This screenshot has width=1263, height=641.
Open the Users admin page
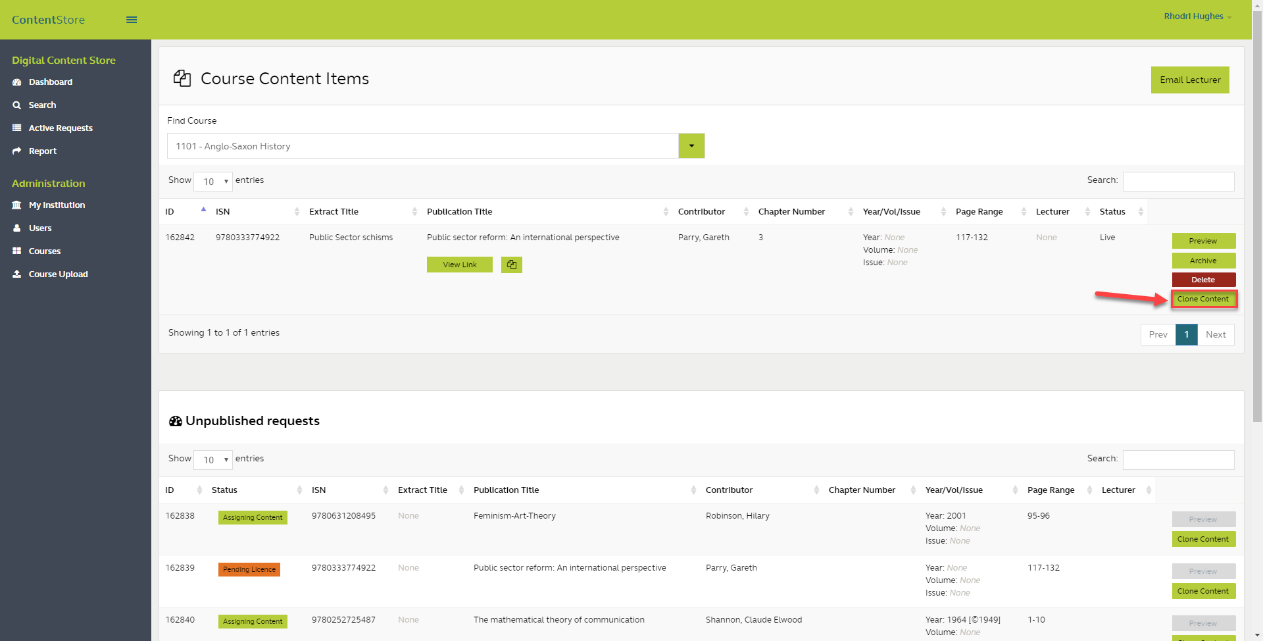[x=39, y=228]
